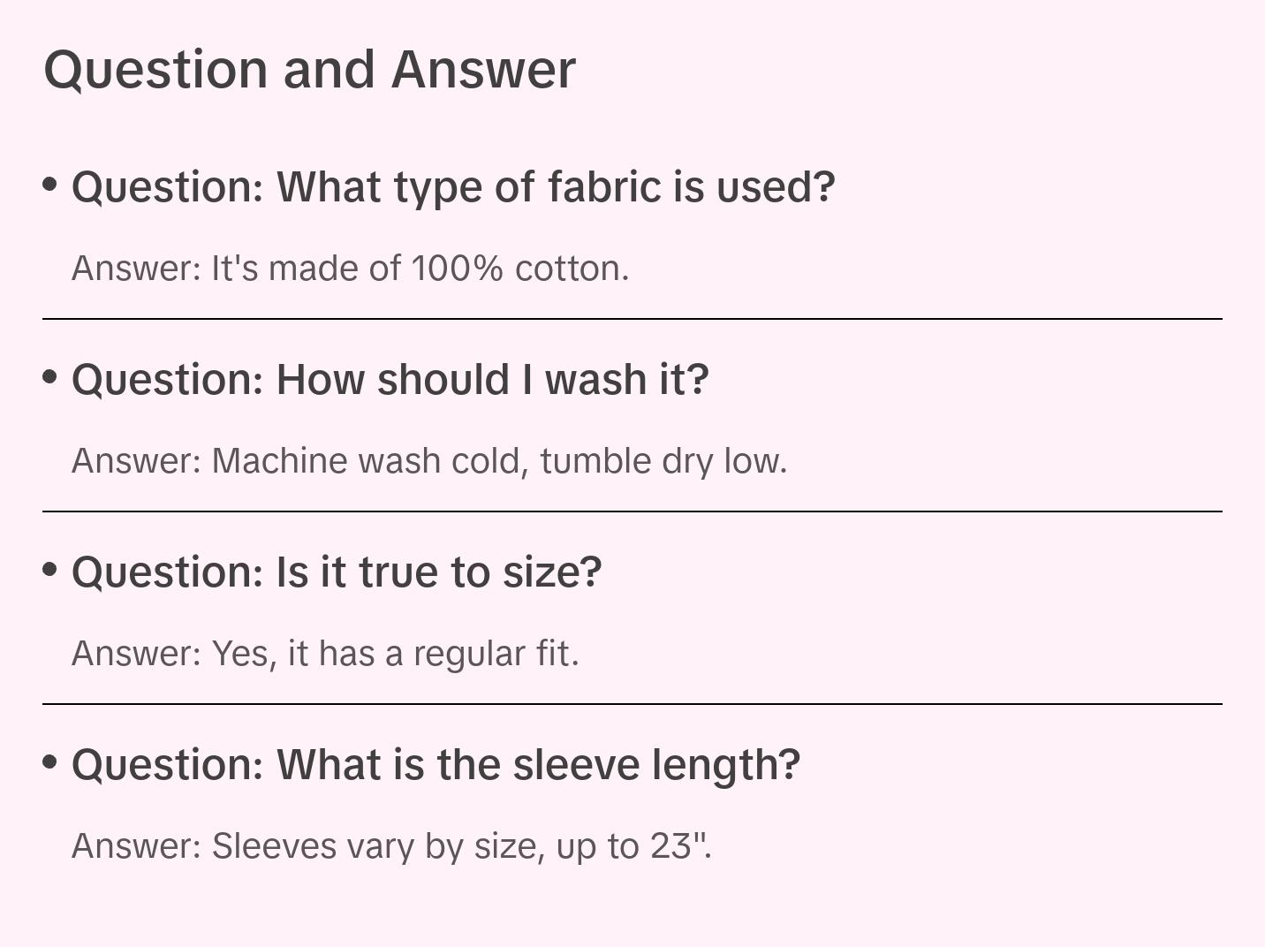Screen dimensions: 1265x947
Task: Click the sleeve length question
Action: [436, 765]
